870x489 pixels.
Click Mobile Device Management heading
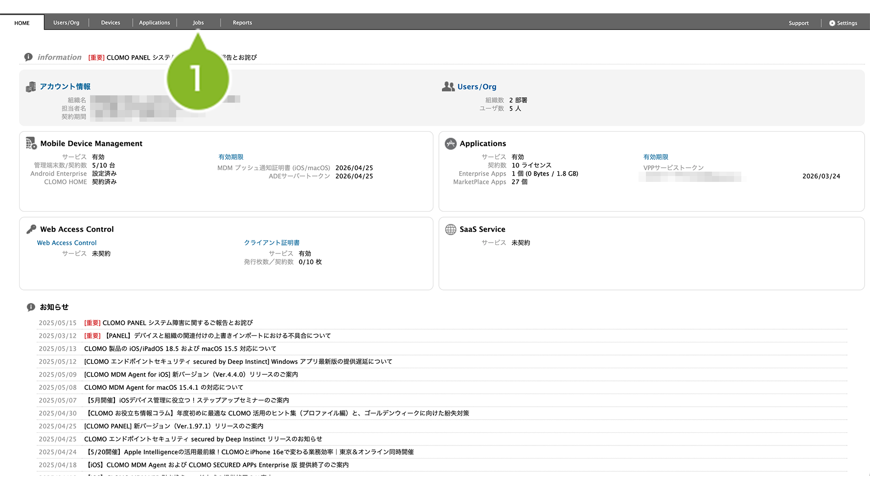pyautogui.click(x=92, y=143)
